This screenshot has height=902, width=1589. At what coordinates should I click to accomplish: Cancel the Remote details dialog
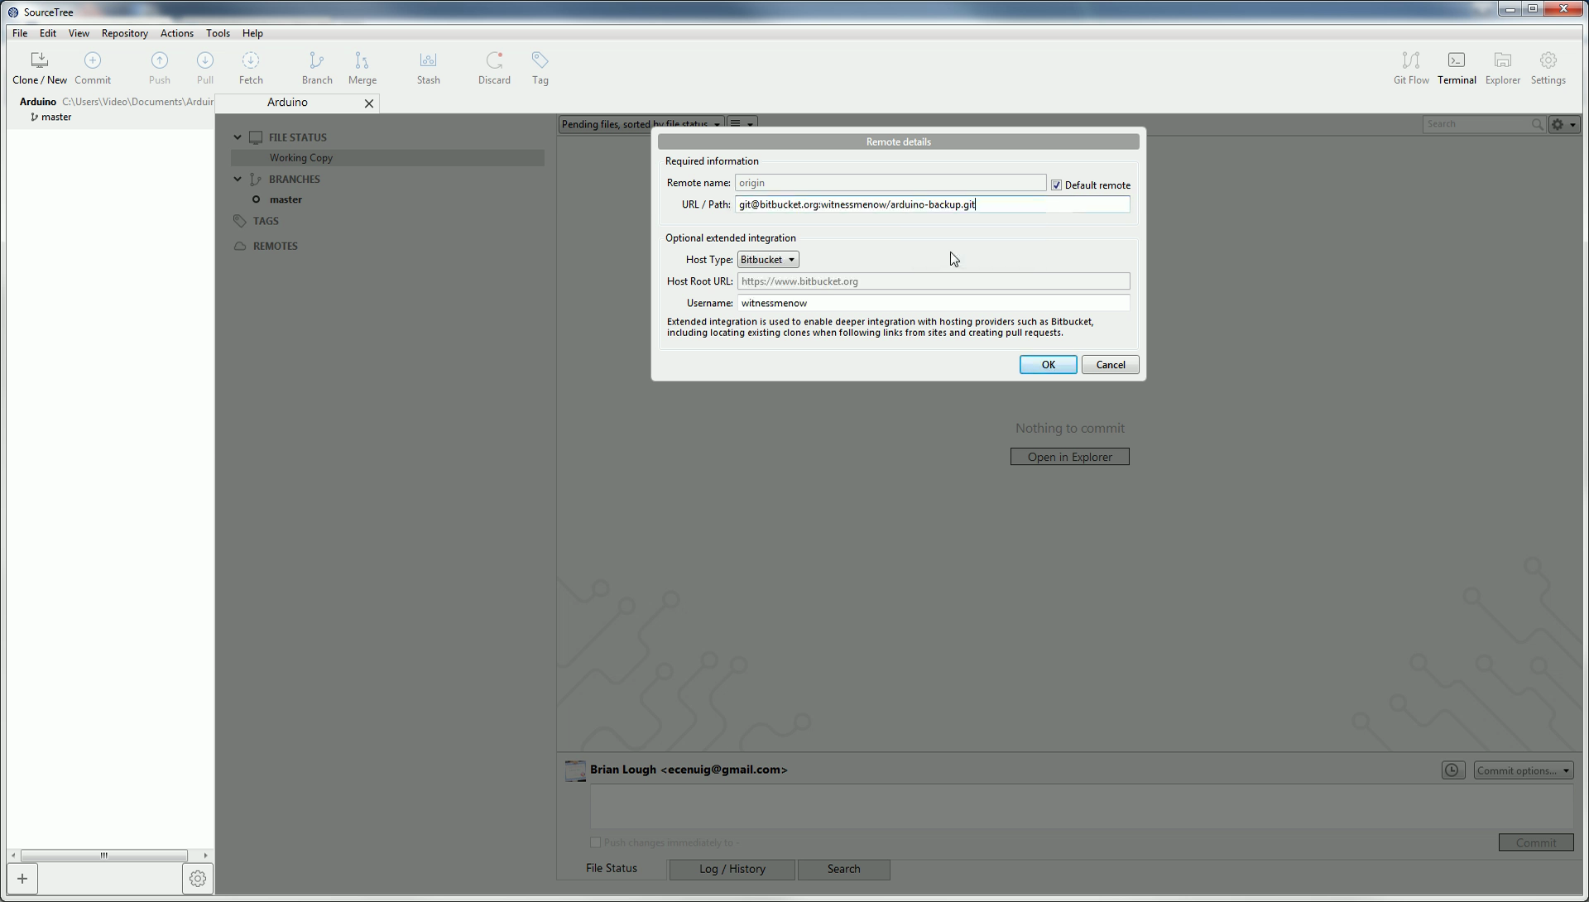1109,365
